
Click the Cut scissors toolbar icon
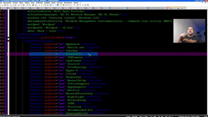pyautogui.click(x=19, y=5)
